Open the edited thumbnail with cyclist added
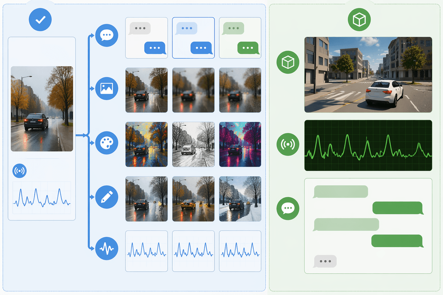This screenshot has width=443, height=295. [147, 199]
